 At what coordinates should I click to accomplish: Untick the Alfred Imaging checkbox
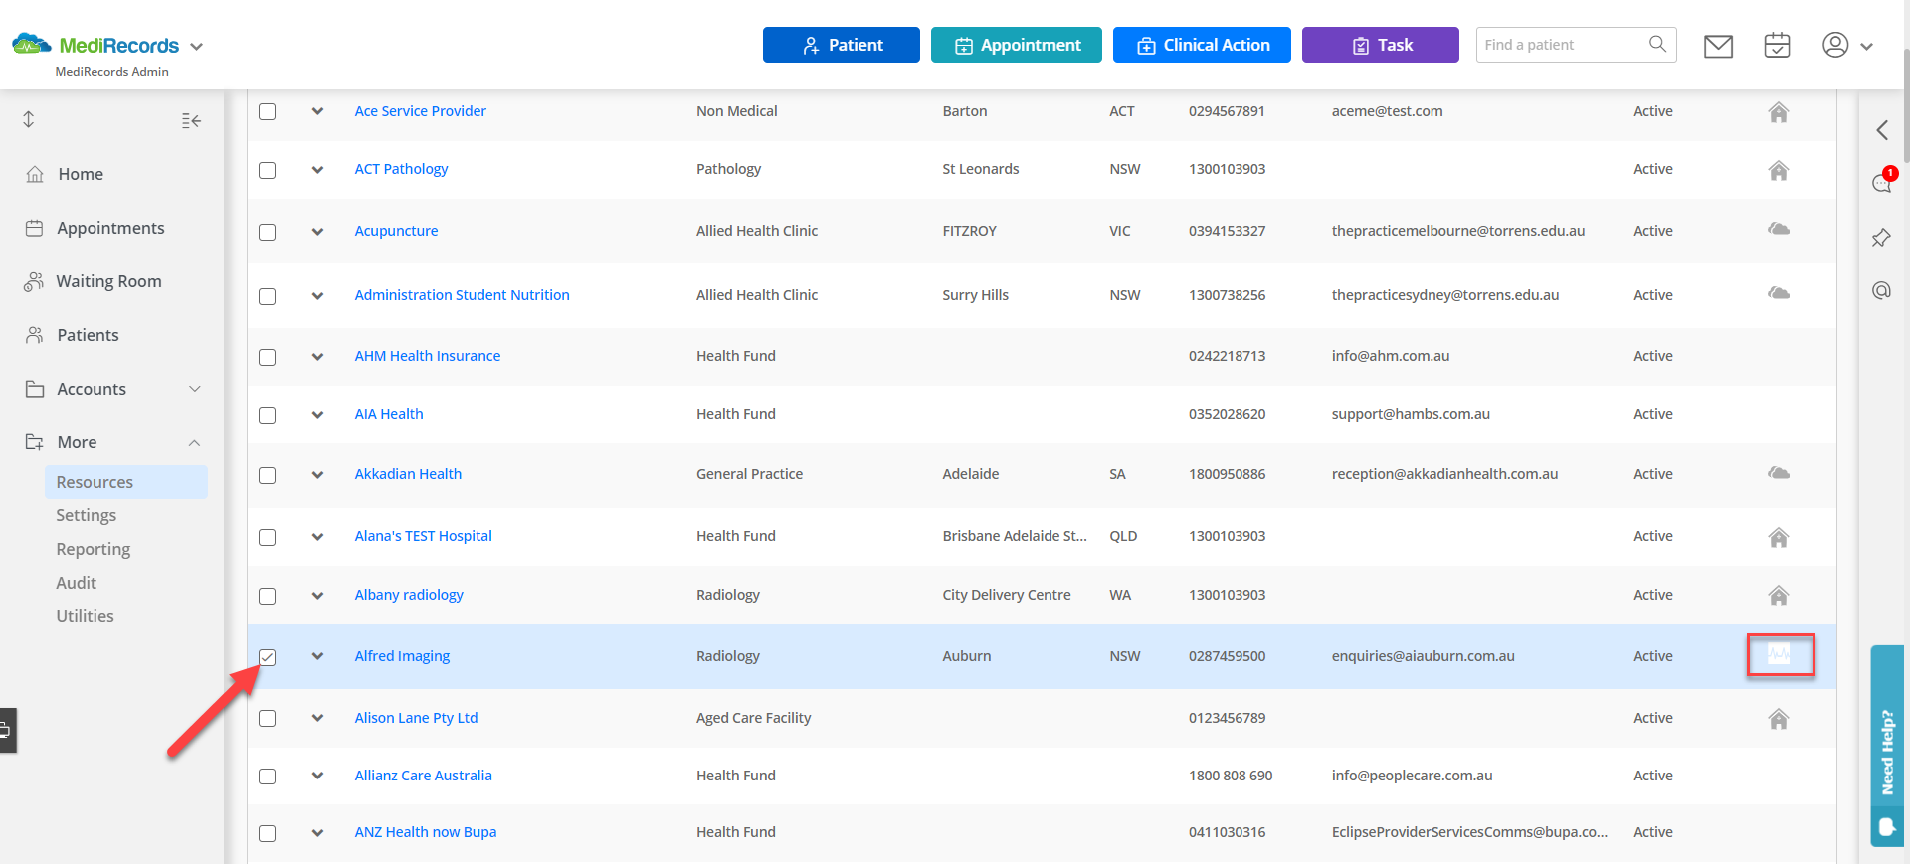click(267, 657)
